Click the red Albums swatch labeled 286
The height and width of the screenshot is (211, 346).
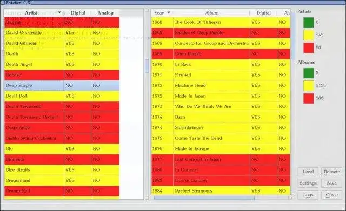tap(308, 98)
